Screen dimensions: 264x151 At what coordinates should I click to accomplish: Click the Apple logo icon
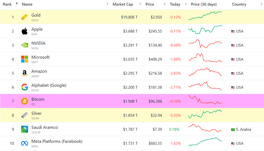pyautogui.click(x=24, y=31)
